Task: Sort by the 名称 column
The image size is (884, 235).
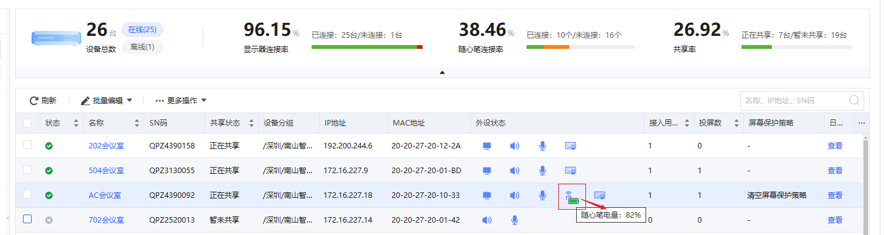Action: (137, 123)
